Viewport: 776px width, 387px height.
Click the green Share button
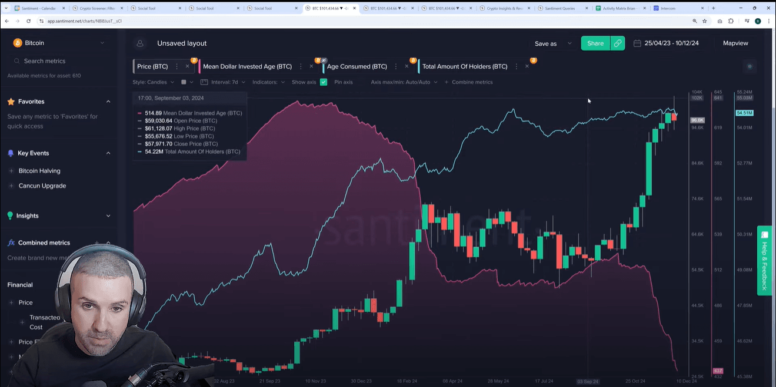595,43
